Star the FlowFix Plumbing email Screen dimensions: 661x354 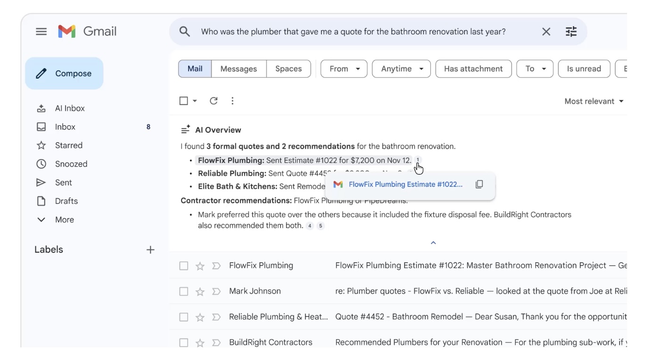pyautogui.click(x=200, y=266)
